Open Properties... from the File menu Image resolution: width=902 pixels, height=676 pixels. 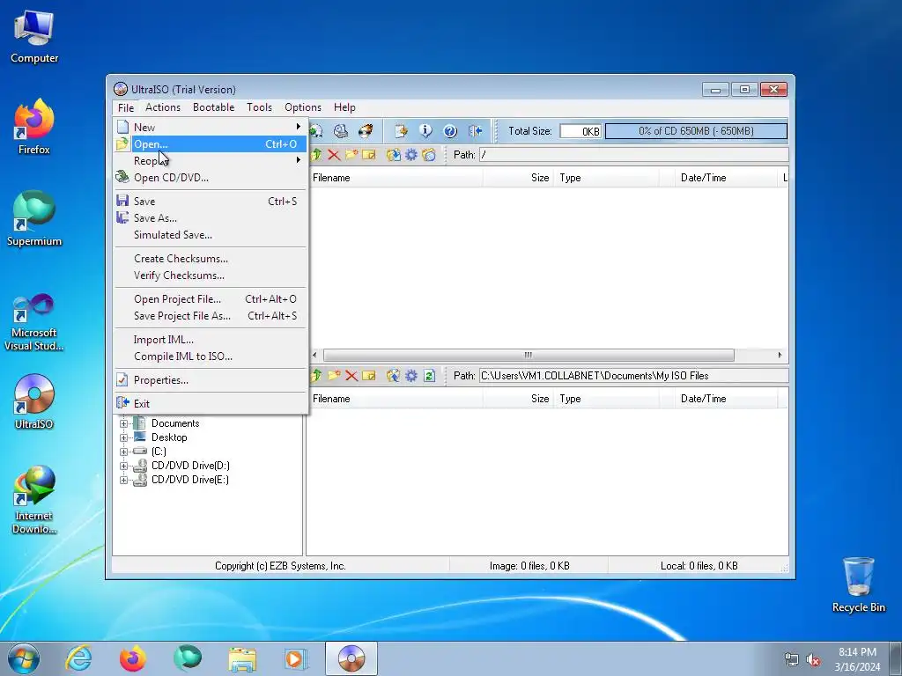(x=210, y=380)
